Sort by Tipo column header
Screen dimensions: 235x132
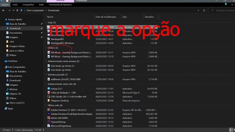click(124, 17)
